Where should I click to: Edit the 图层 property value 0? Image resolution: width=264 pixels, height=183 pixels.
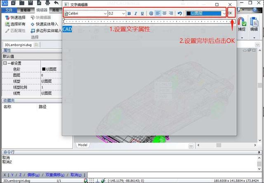(x=51, y=75)
